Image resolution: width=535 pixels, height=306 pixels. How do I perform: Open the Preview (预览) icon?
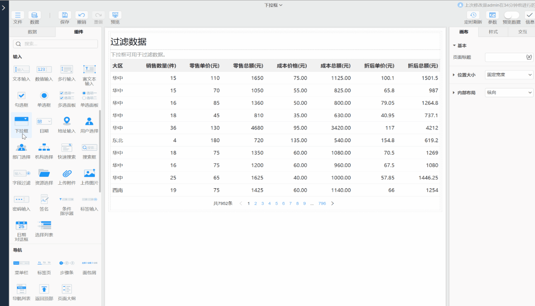[x=115, y=15]
